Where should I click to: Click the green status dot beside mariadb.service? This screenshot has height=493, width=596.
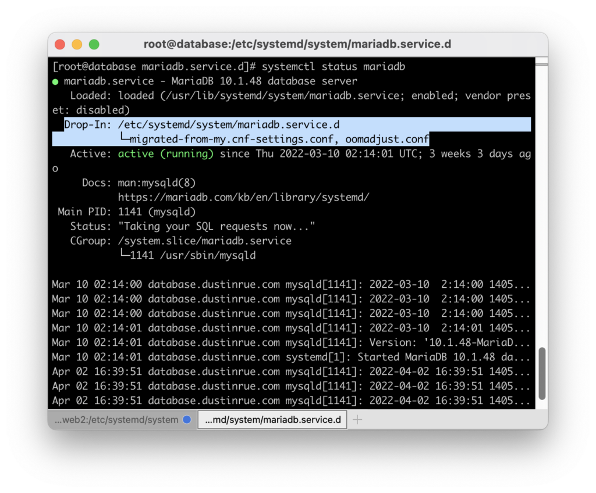(55, 81)
